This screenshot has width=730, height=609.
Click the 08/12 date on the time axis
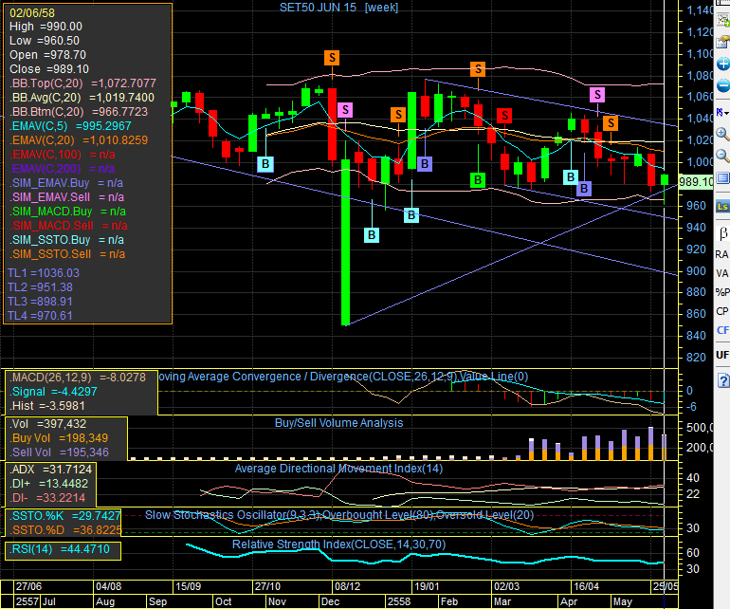coord(347,586)
